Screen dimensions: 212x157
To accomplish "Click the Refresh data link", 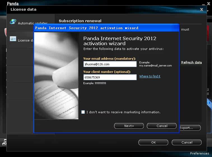I will tap(192, 63).
